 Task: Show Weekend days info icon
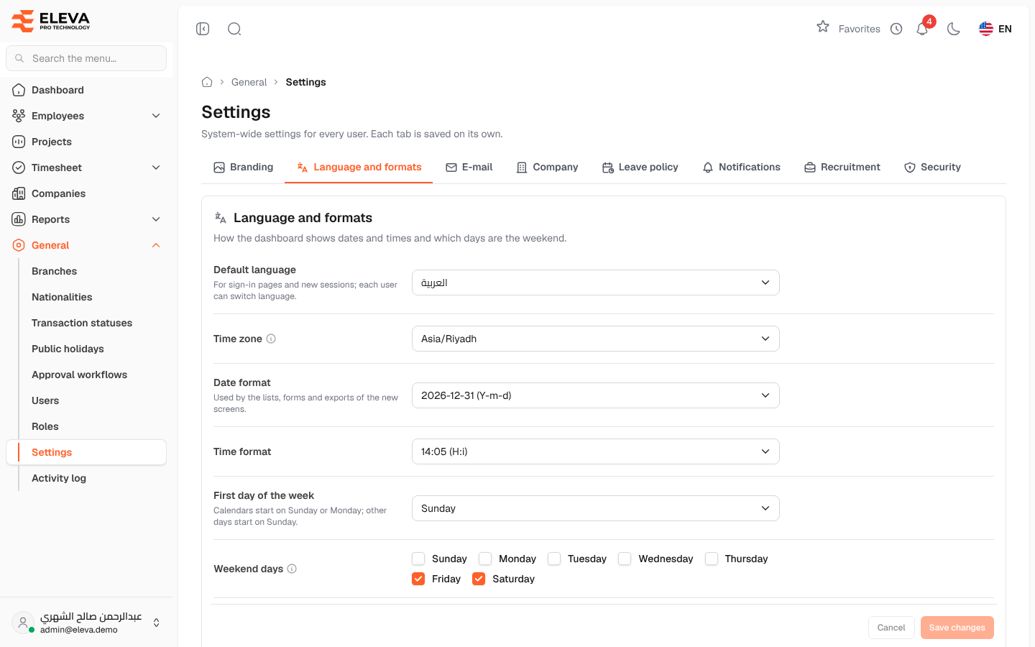coord(292,569)
